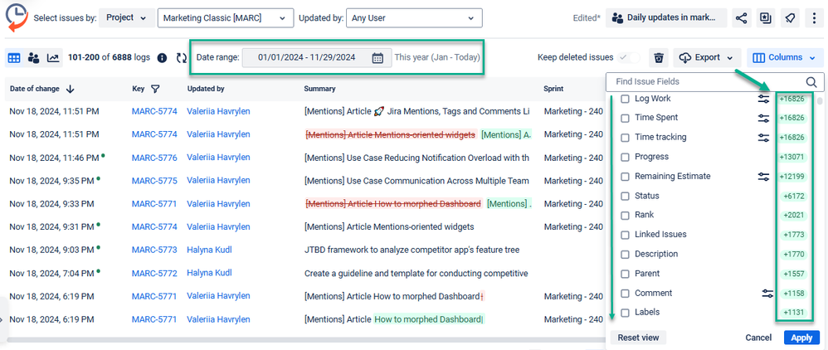Click the columns list vertical scrollbar
Viewport: 828px width, 350px height.
(x=820, y=101)
